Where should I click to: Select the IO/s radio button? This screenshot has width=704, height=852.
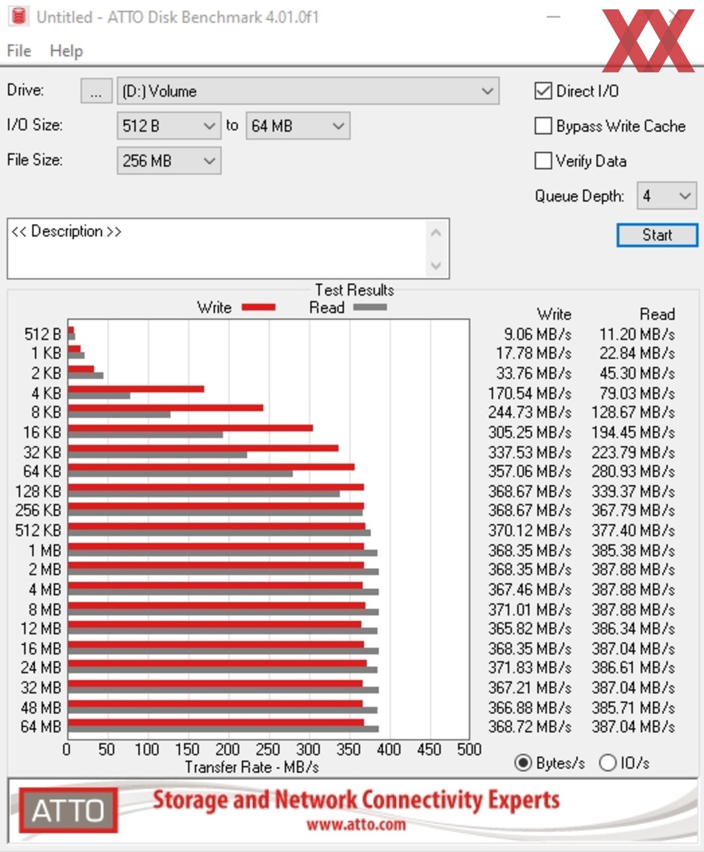[x=608, y=763]
